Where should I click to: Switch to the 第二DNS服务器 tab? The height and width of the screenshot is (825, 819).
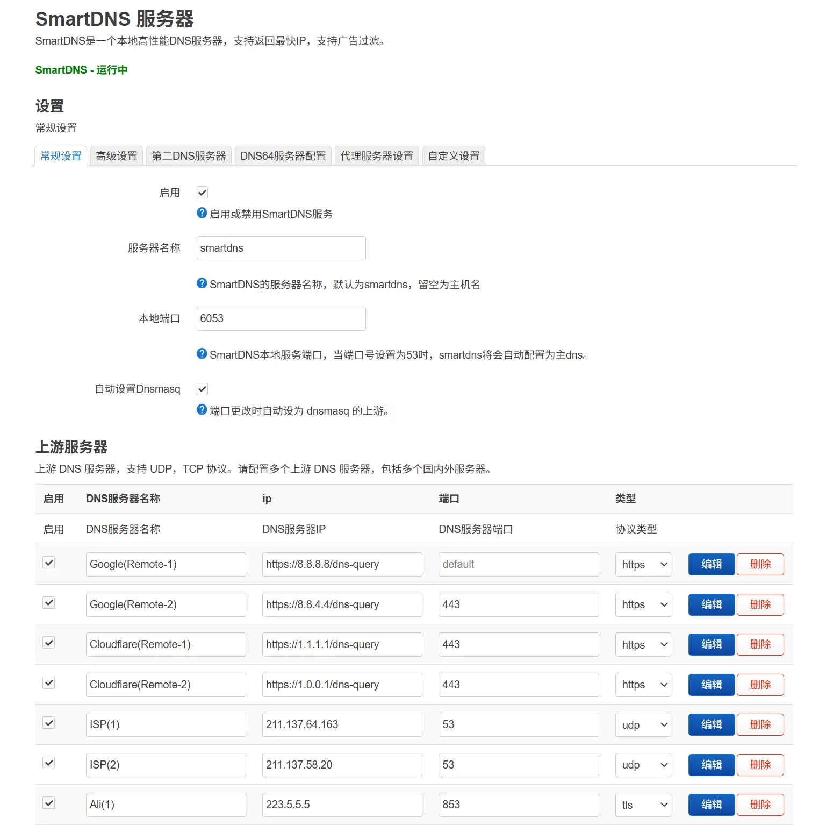189,155
